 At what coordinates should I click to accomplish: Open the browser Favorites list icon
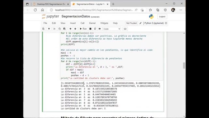pyautogui.click(x=151, y=10)
